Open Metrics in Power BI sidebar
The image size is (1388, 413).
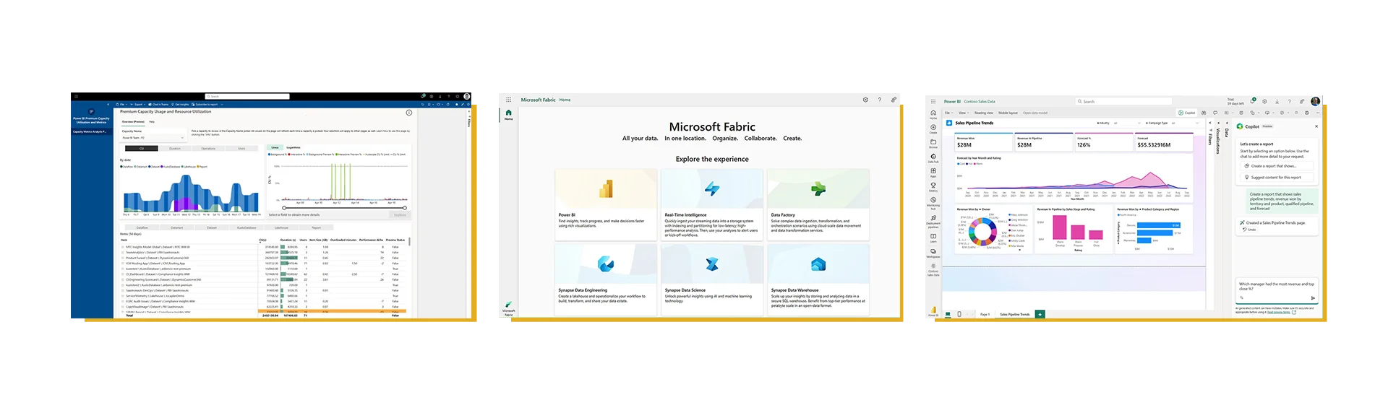(x=933, y=188)
